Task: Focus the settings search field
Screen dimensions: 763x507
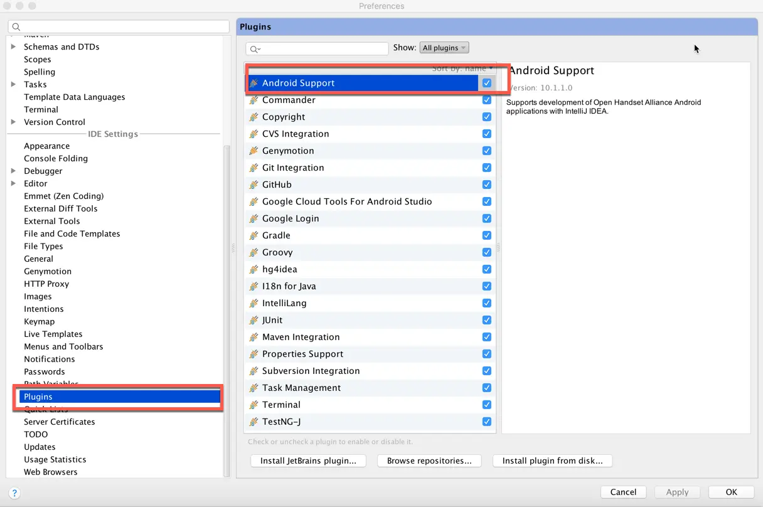Action: pyautogui.click(x=119, y=27)
